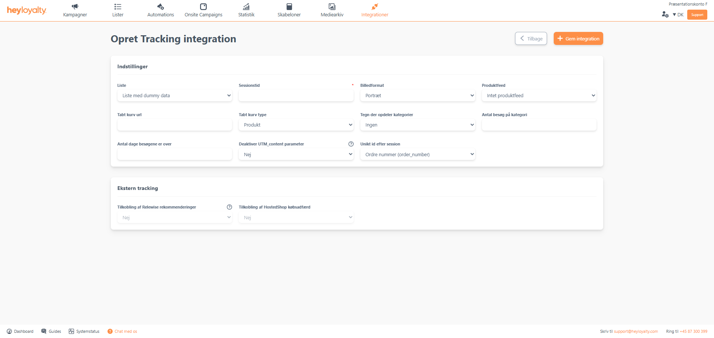Click the heyloyalty logo
The image size is (714, 338).
pyautogui.click(x=26, y=10)
